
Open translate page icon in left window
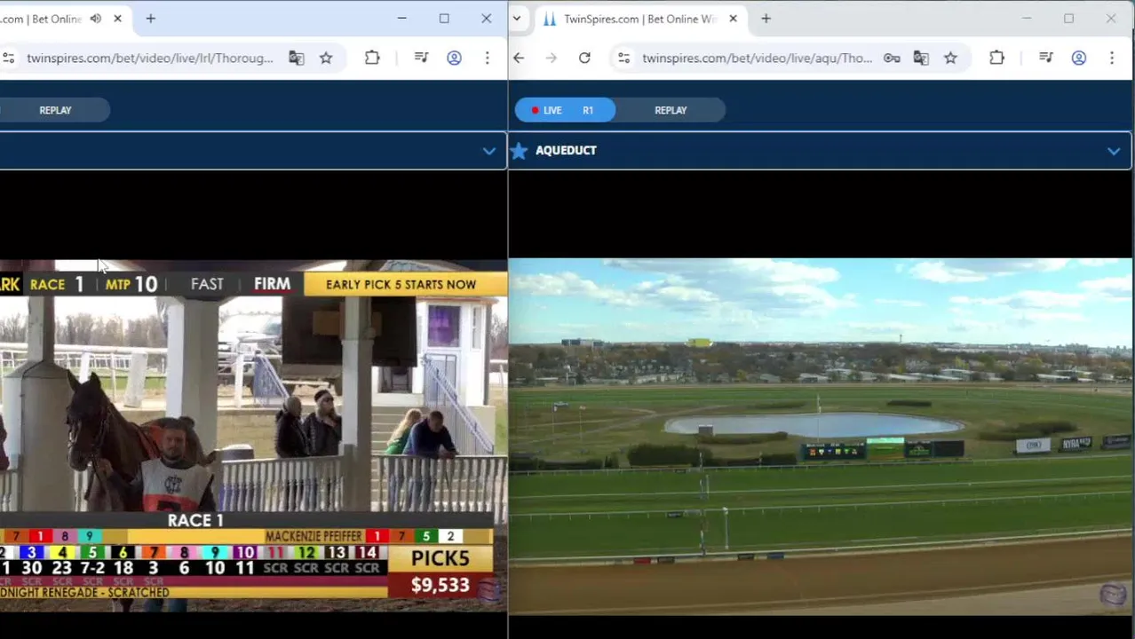tap(297, 58)
